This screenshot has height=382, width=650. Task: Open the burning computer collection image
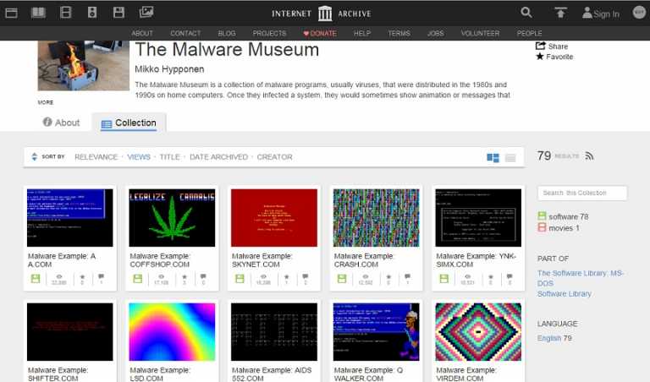coord(83,65)
